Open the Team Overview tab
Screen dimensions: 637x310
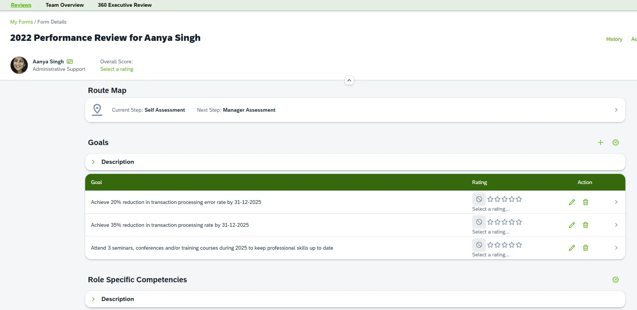(x=65, y=5)
